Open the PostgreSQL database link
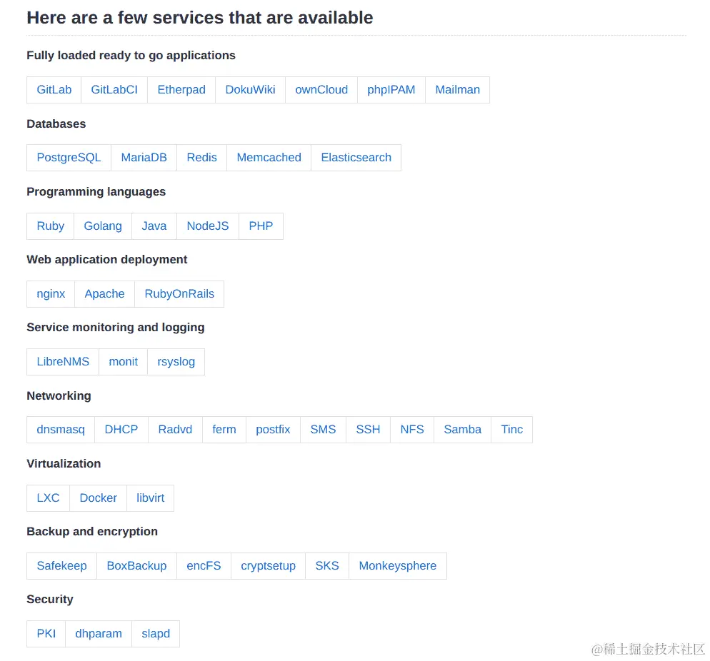Screen dimensions: 710x661 69,158
